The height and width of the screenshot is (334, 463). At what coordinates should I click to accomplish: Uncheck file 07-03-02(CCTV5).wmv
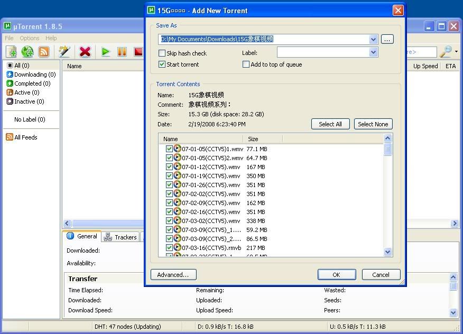(169, 220)
